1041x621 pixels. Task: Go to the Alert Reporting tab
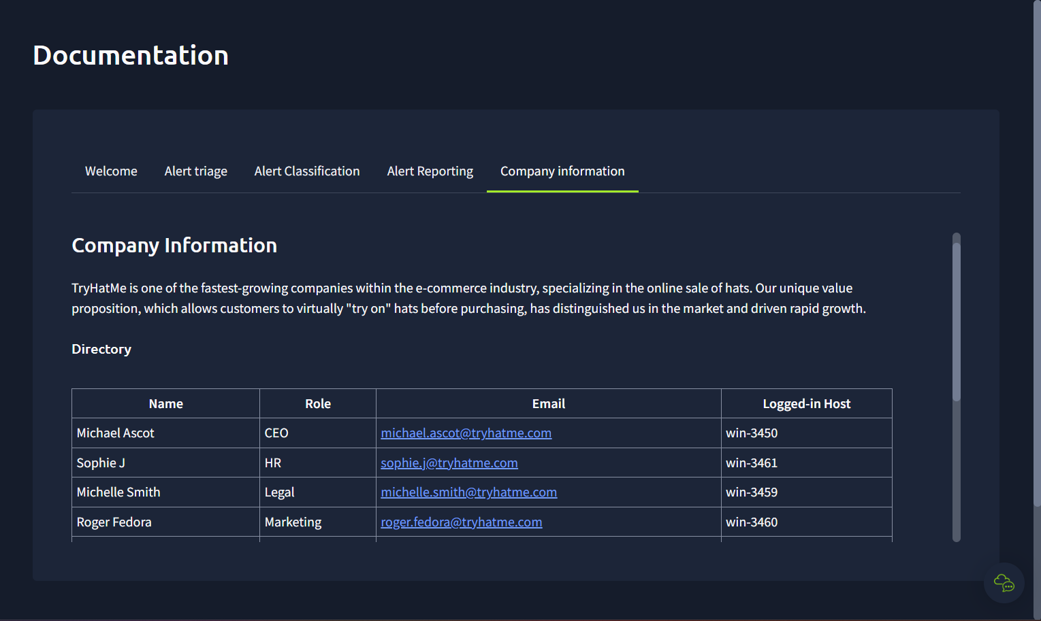430,171
